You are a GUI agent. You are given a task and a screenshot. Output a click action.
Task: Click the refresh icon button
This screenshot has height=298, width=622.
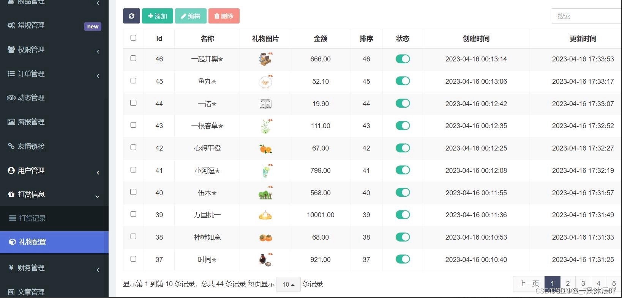point(131,16)
